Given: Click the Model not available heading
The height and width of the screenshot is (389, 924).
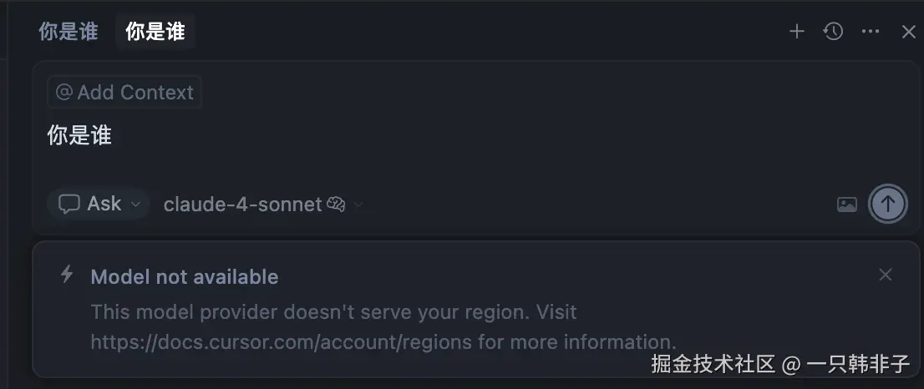Looking at the screenshot, I should [185, 276].
